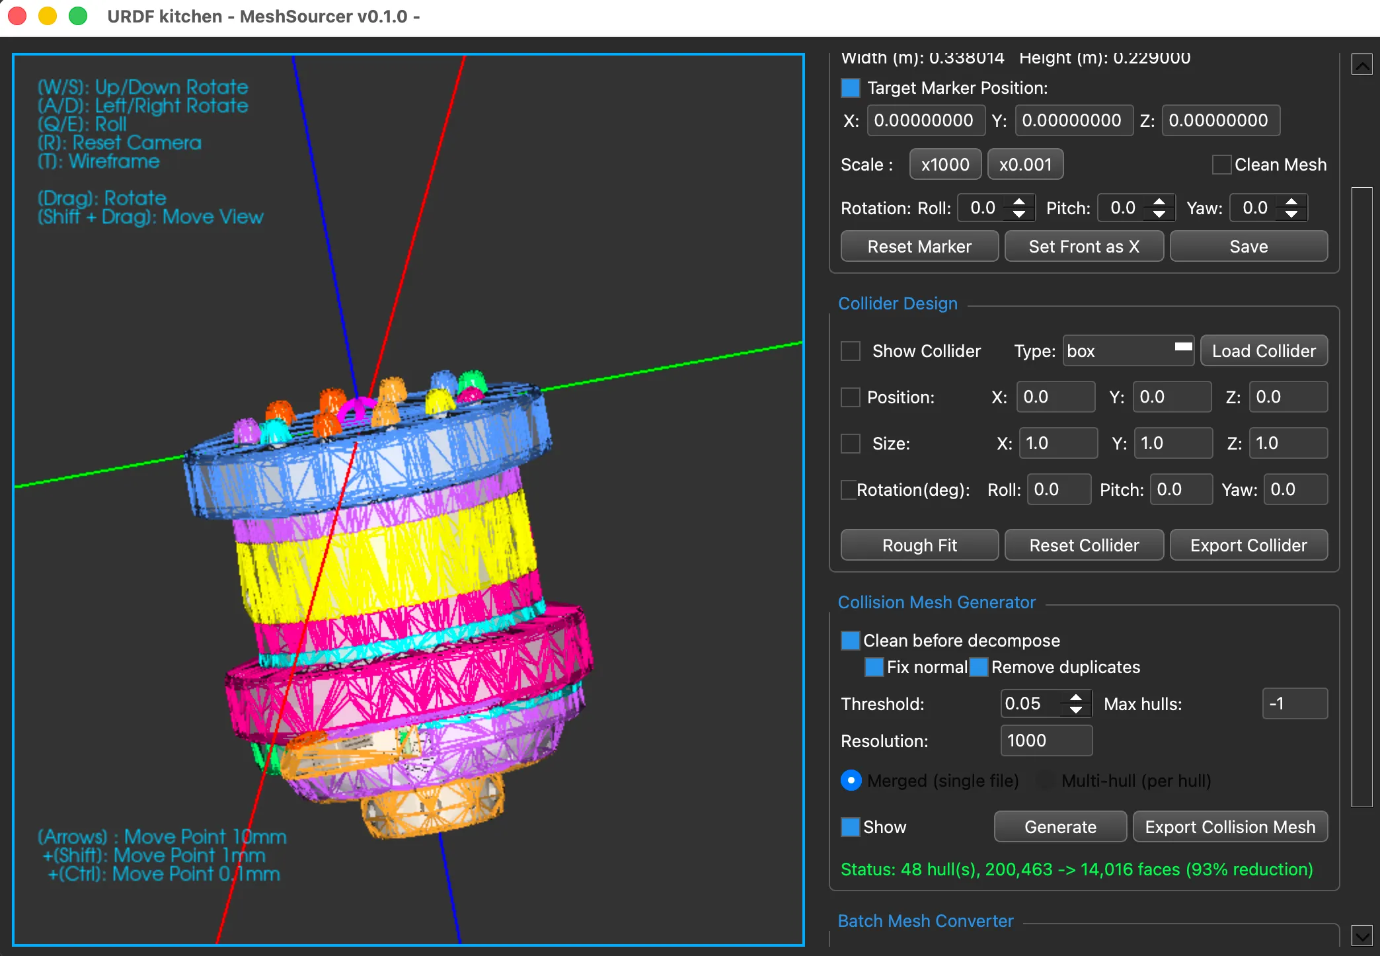Click the collider Position Y field

pyautogui.click(x=1172, y=397)
